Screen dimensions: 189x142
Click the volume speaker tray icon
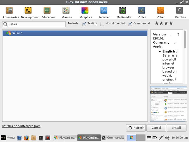[167, 138]
